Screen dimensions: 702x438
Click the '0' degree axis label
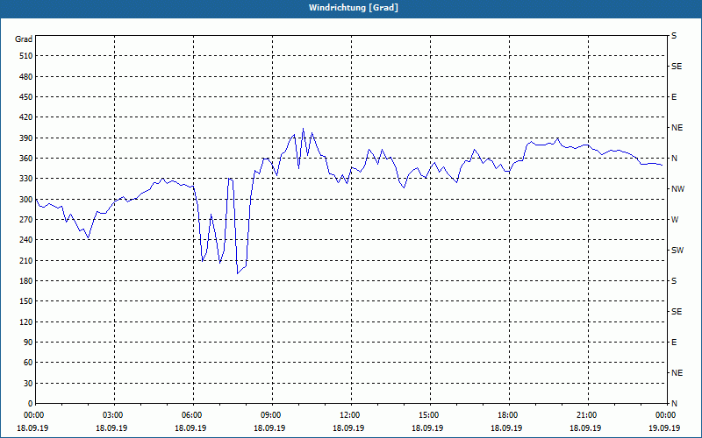coord(31,404)
